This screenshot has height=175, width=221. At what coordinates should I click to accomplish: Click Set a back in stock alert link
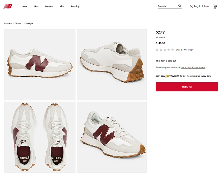point(193,68)
